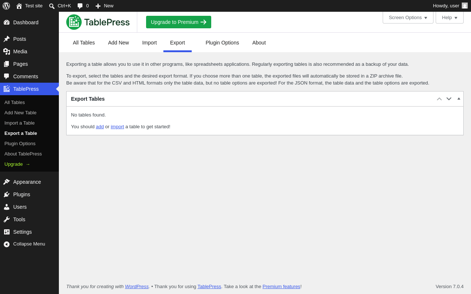Click the Howdy, user account text

[x=446, y=6]
